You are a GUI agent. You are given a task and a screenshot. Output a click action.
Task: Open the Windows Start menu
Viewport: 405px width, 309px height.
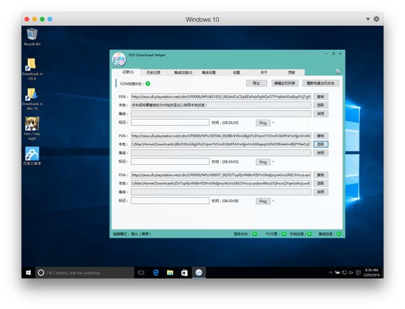click(x=28, y=273)
